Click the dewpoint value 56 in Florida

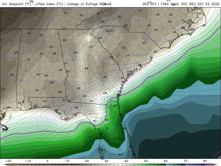click(x=120, y=139)
